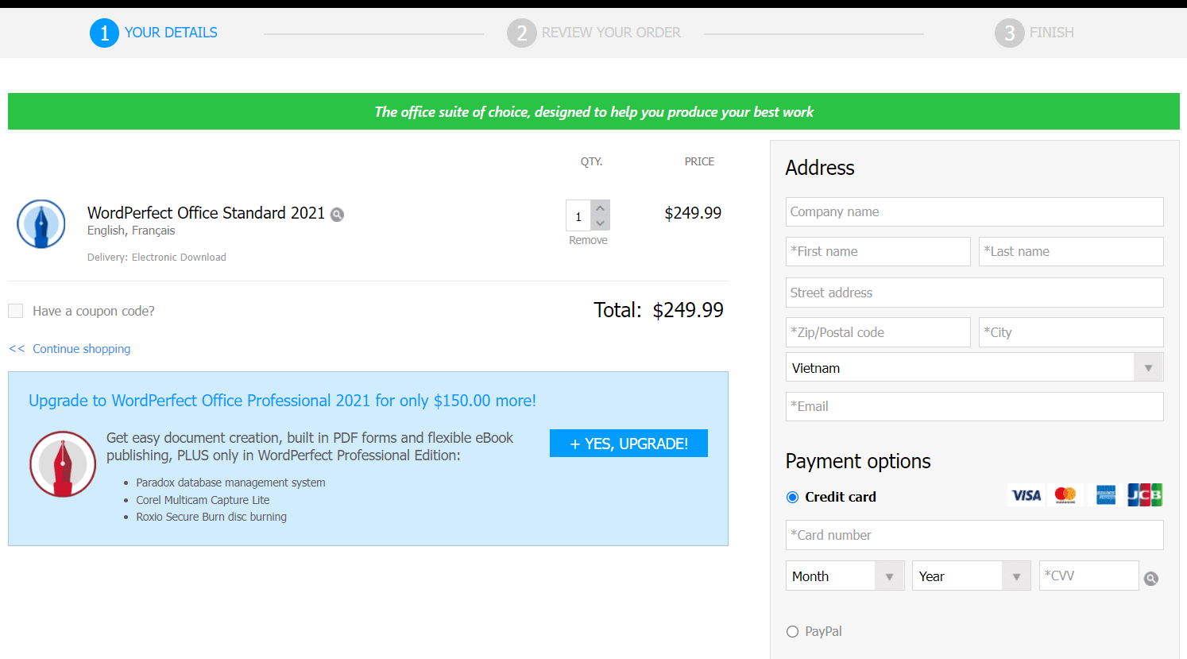
Task: Click the product info magnifier beside WordPerfect Office Standard 2021
Action: [x=338, y=215]
